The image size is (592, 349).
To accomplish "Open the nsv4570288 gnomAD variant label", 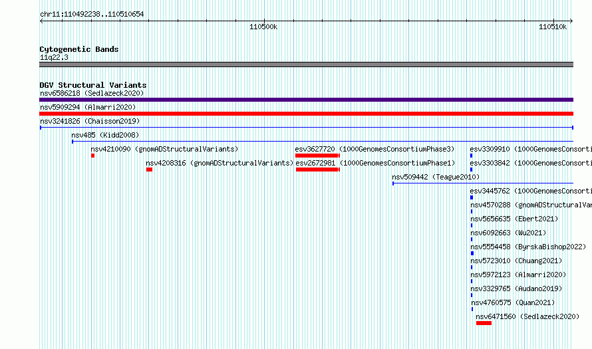I will click(x=531, y=205).
